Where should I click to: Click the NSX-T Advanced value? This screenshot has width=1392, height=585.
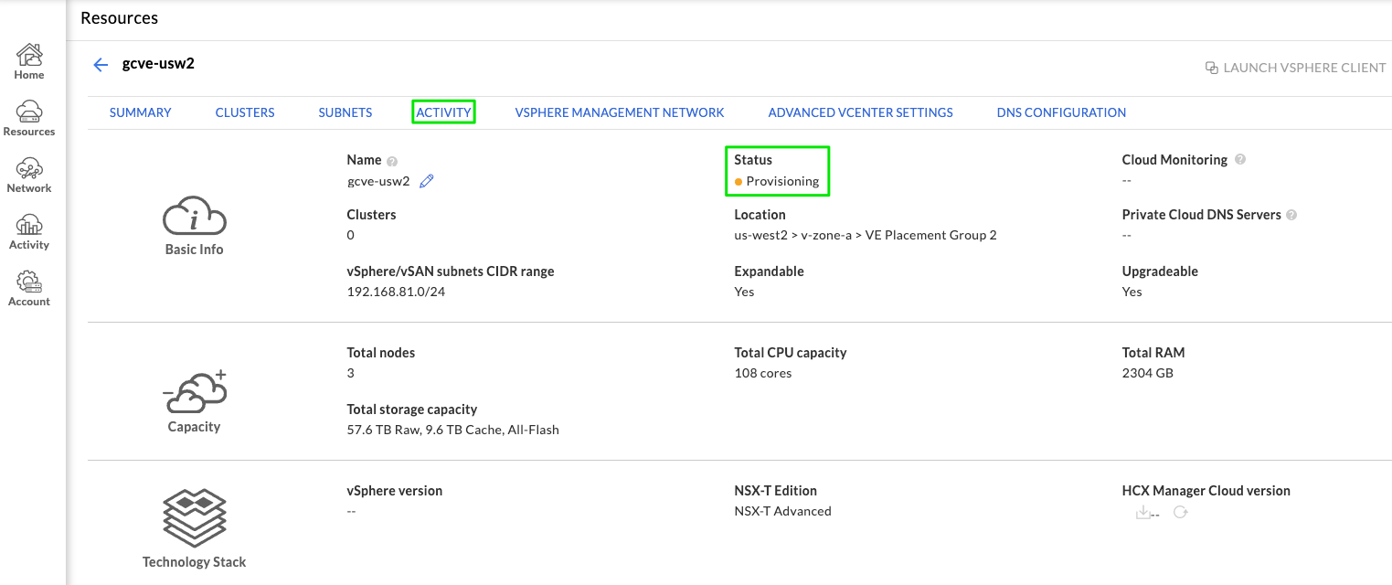click(782, 511)
